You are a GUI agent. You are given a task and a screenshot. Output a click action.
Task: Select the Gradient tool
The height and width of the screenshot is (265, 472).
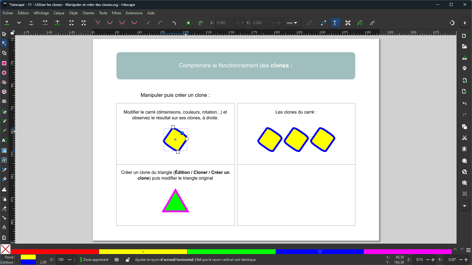point(4,150)
